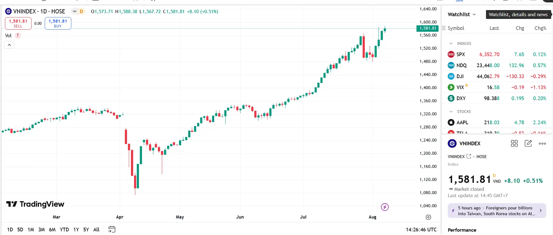Collapse the indicator legend arrow under Vol

point(9,45)
